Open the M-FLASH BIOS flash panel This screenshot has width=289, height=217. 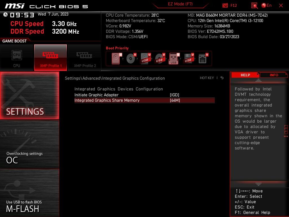(x=29, y=193)
